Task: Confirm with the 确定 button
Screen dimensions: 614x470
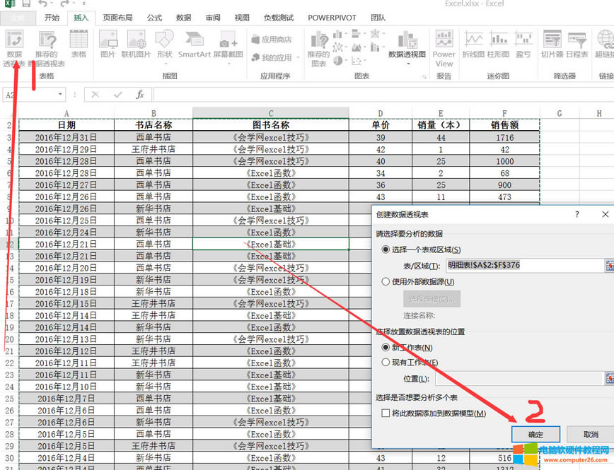Action: pos(535,434)
